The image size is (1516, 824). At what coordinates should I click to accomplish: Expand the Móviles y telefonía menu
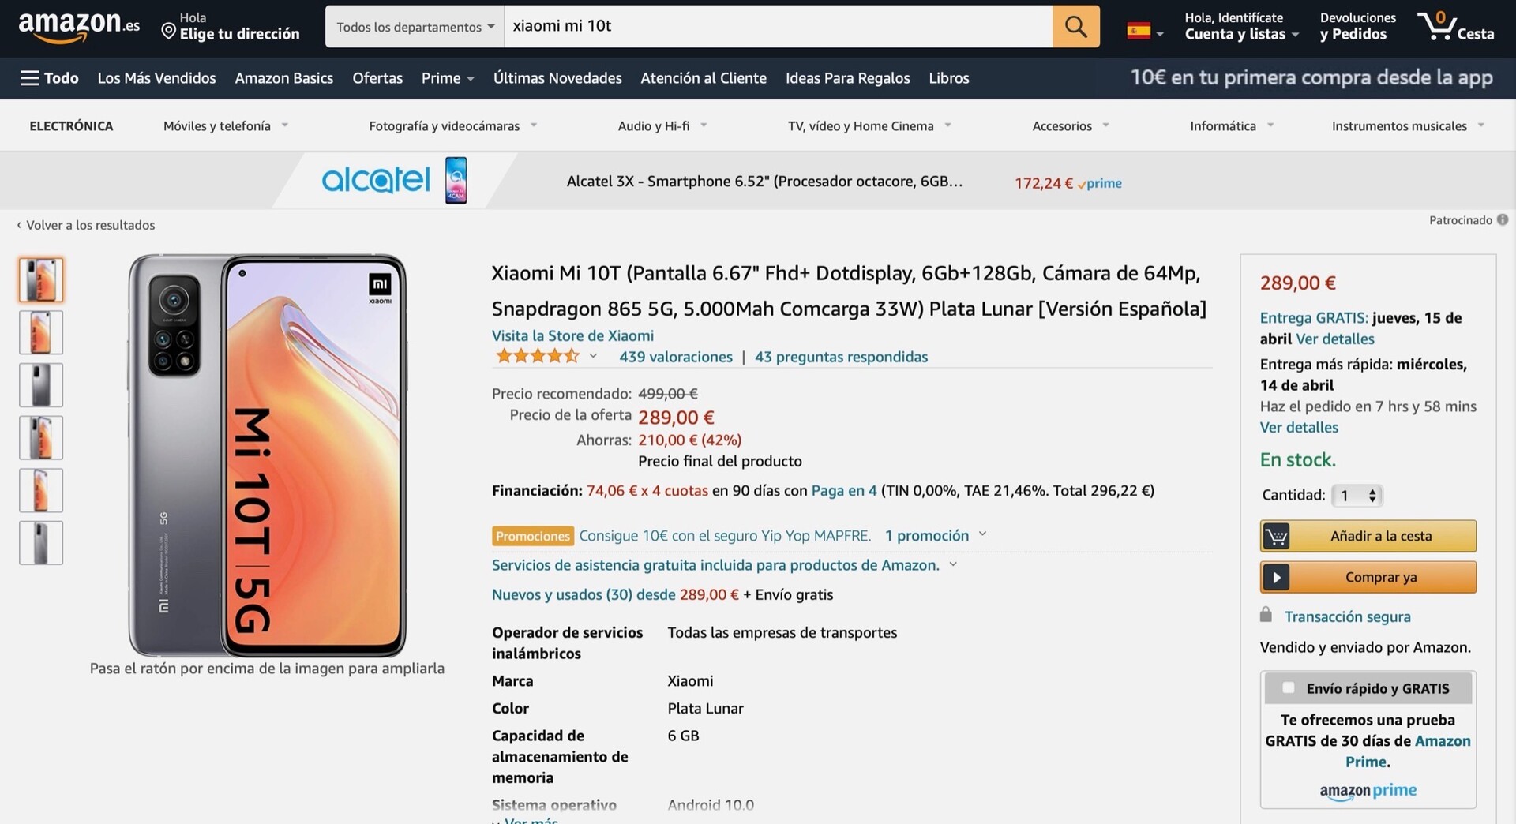(x=225, y=126)
